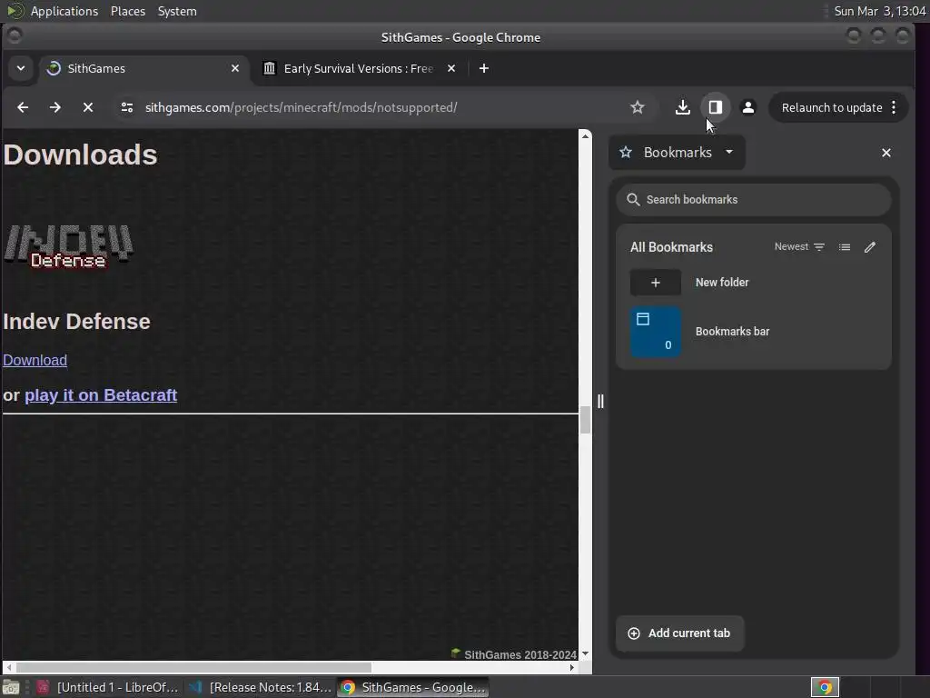Switch to the SithGames tab
This screenshot has height=698, width=930.
143,68
